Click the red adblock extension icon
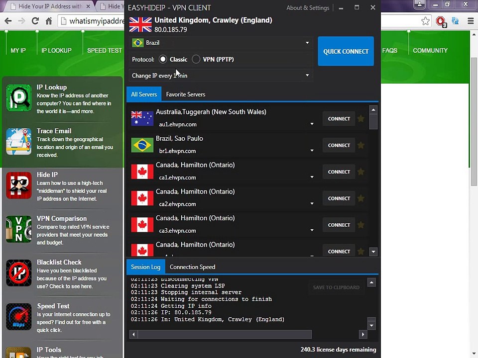This screenshot has height=358, width=478. point(441,21)
